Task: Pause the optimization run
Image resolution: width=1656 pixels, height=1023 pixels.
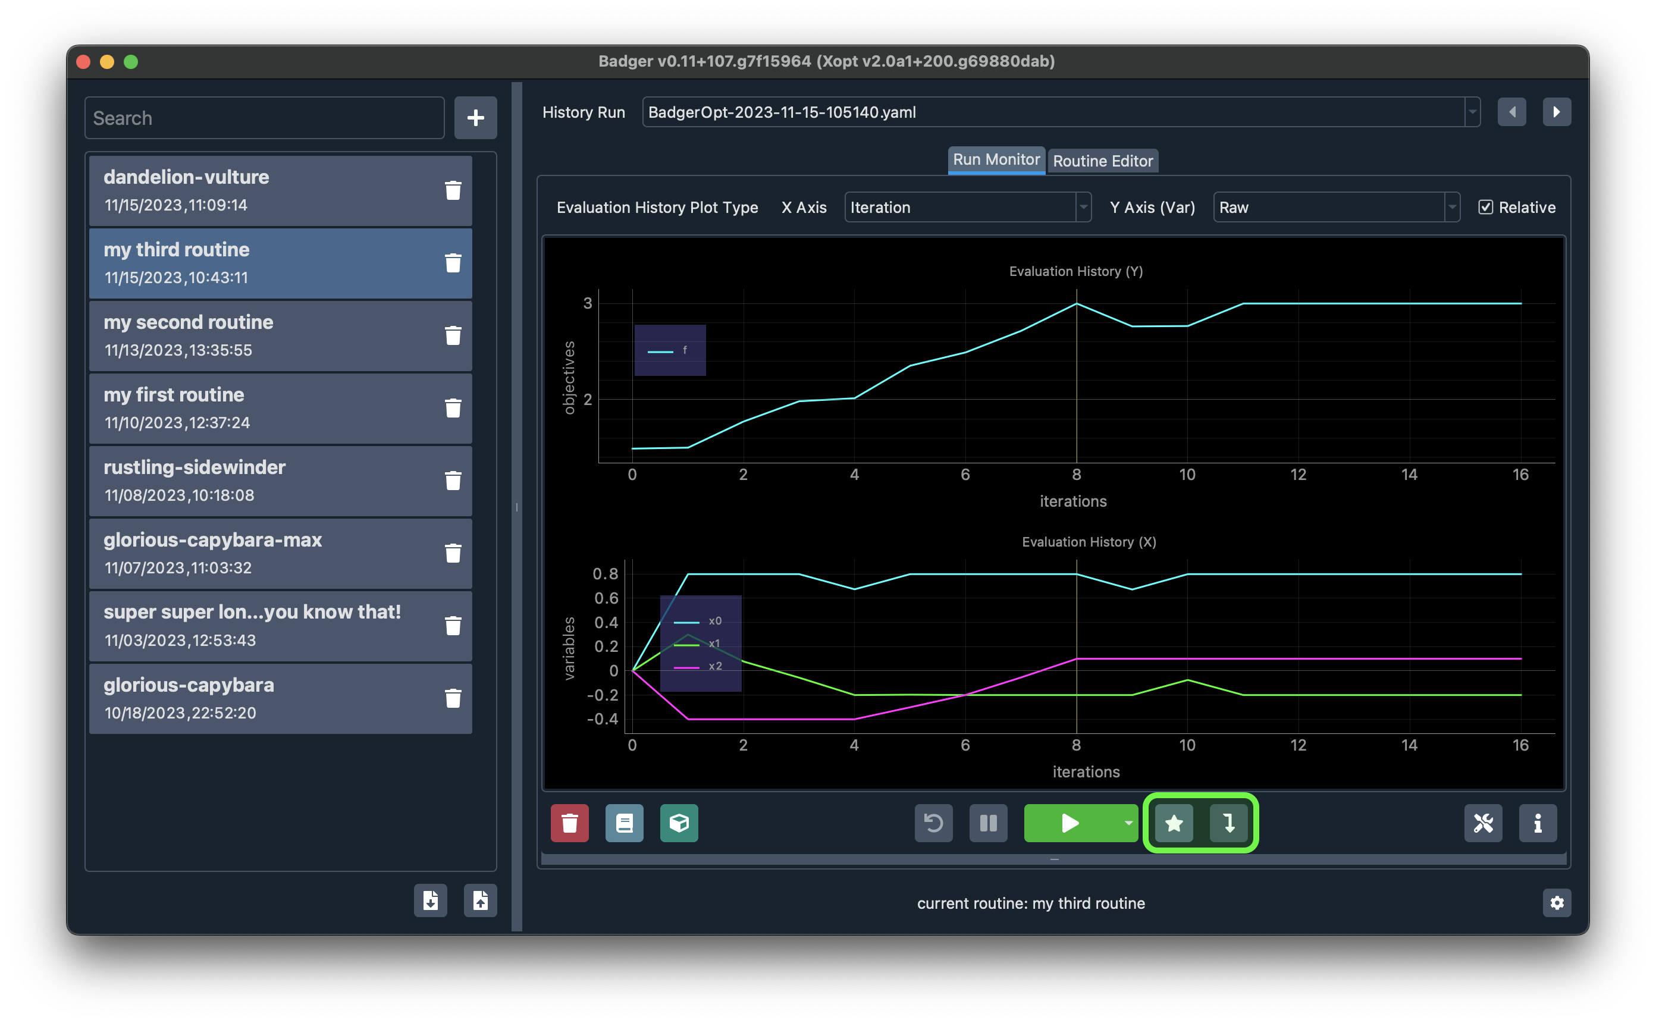Action: pos(989,823)
